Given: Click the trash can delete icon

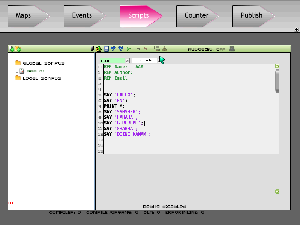Looking at the screenshot, I should pyautogui.click(x=92, y=49).
